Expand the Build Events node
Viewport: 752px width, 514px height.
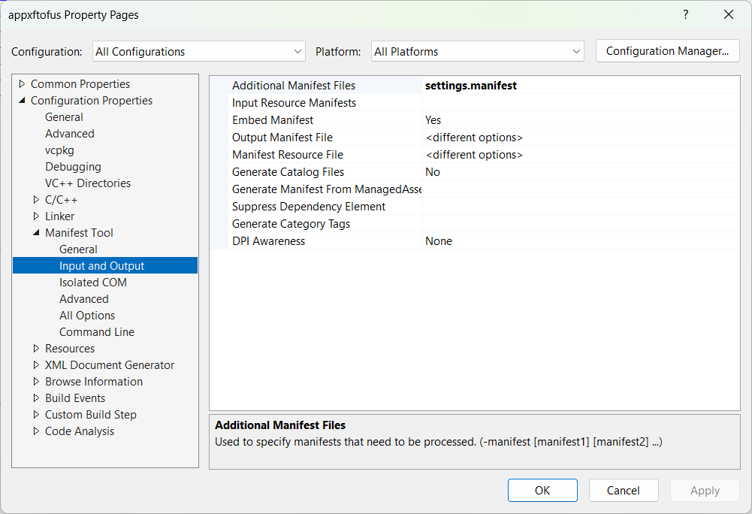click(37, 398)
